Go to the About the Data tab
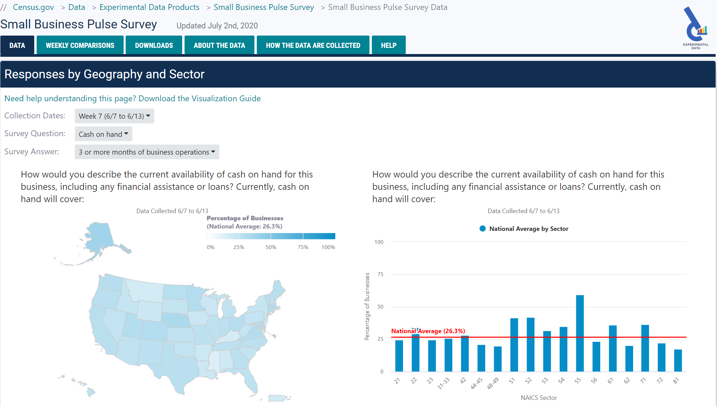This screenshot has width=717, height=406. coord(219,45)
